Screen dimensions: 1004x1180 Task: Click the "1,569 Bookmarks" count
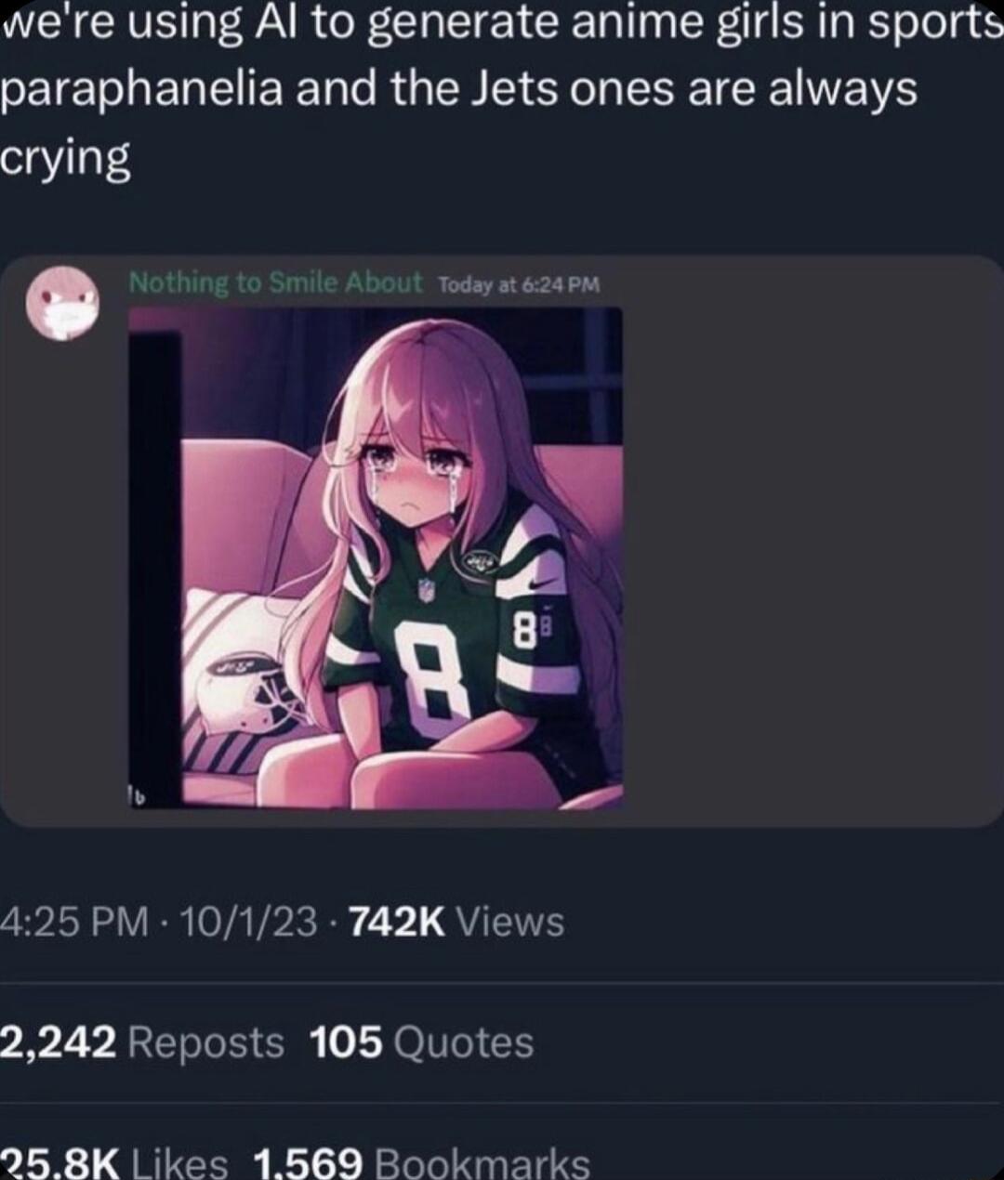[x=420, y=1161]
